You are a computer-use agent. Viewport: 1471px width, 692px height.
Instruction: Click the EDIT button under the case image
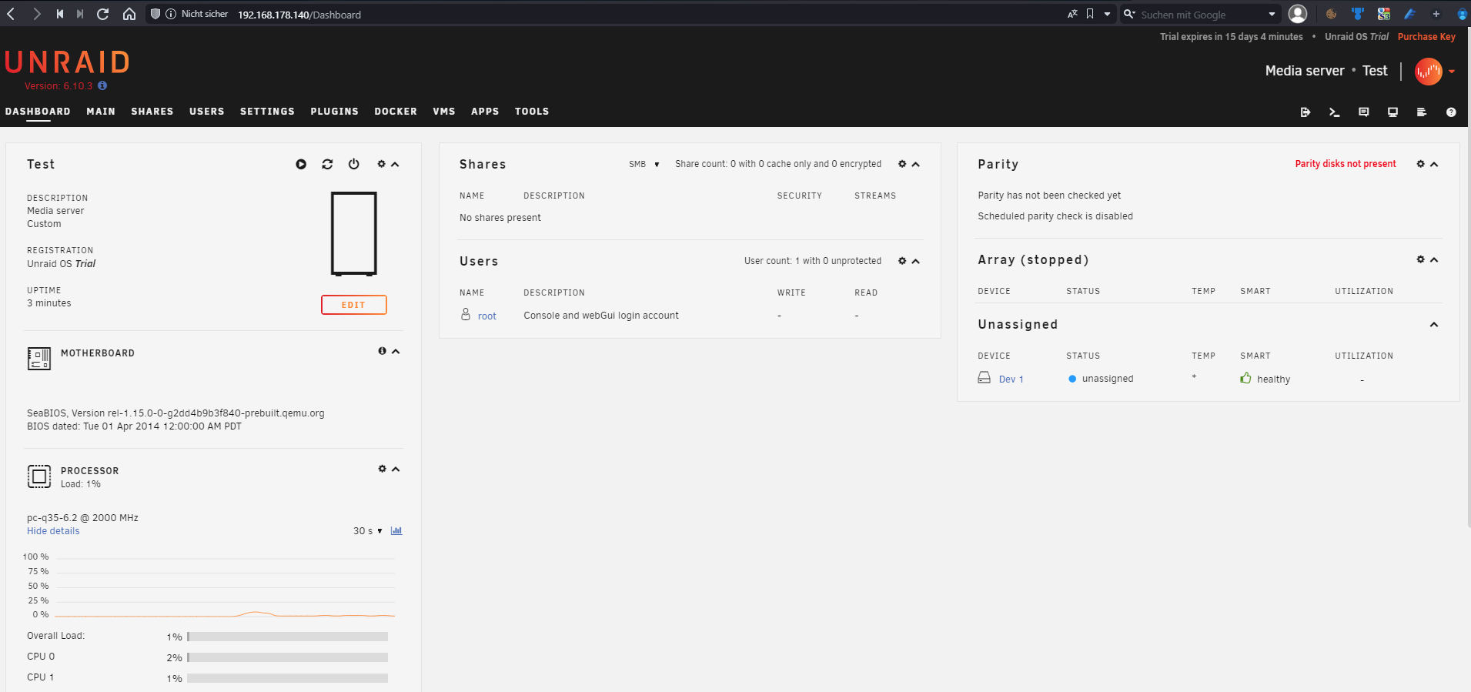(354, 305)
